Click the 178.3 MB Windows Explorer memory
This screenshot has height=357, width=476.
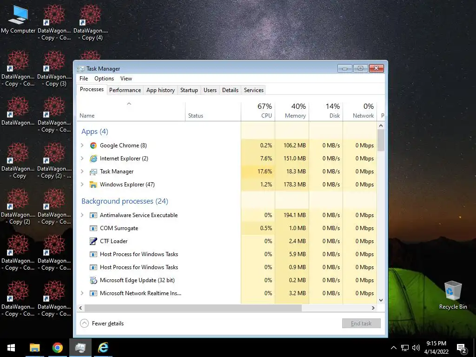click(x=294, y=185)
